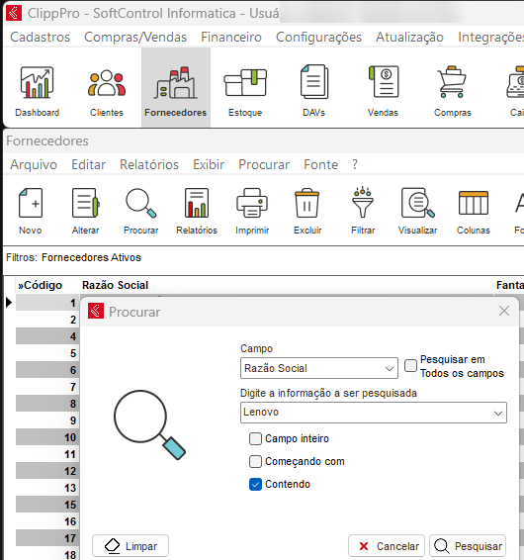
Task: Open the Cadastros menu
Action: (40, 37)
